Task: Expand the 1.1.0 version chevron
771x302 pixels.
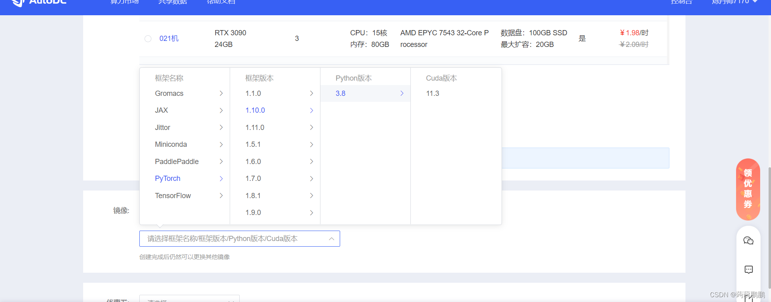Action: click(x=312, y=93)
